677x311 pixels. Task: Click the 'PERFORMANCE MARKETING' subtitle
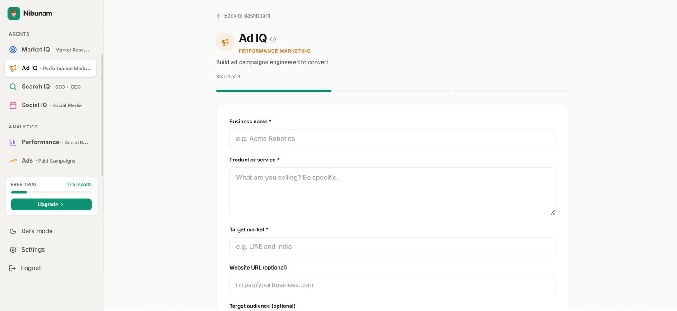pyautogui.click(x=274, y=51)
